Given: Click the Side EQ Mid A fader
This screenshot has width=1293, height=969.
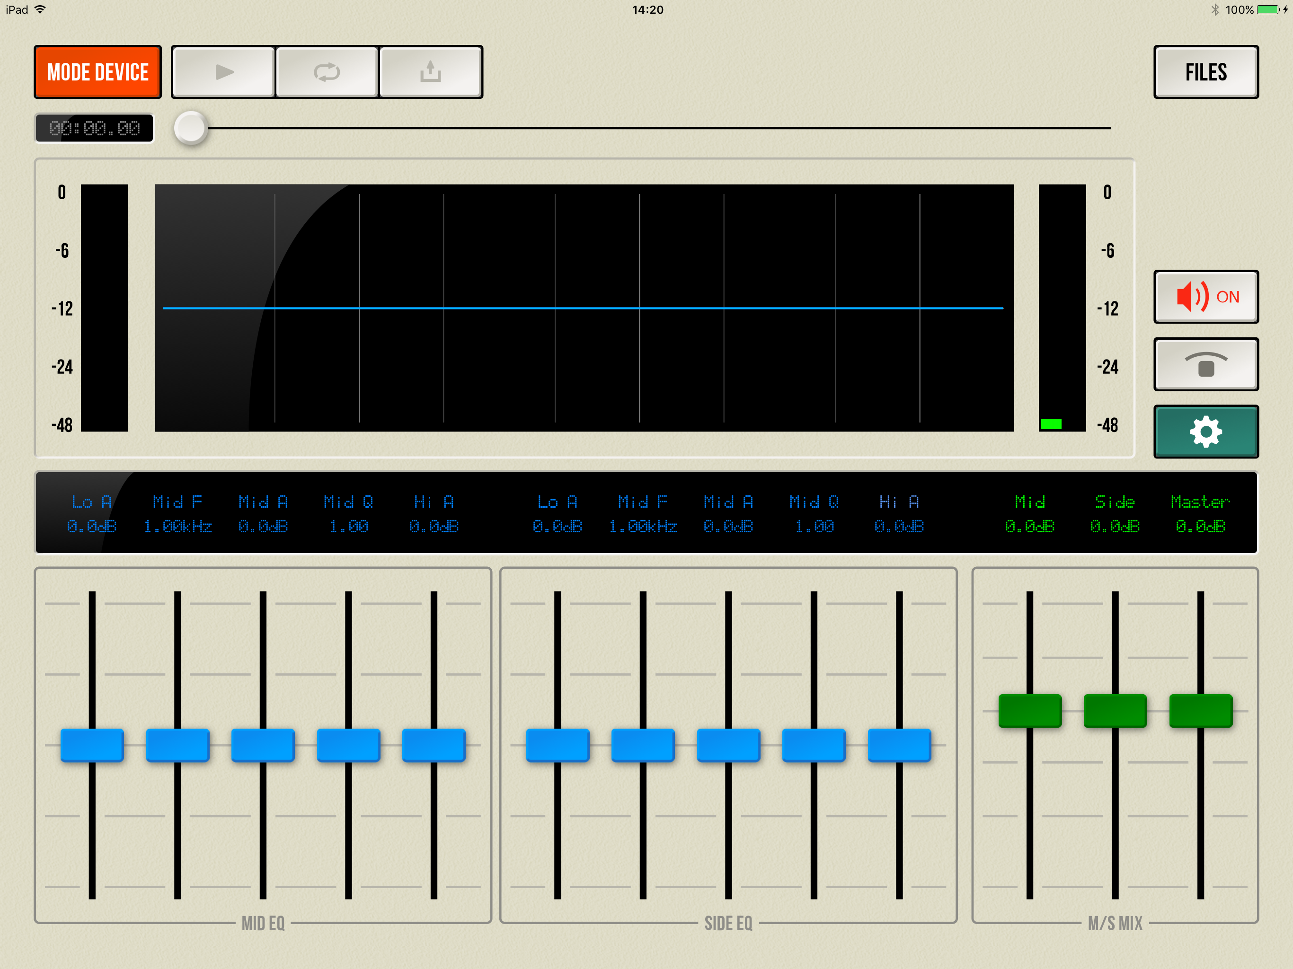Looking at the screenshot, I should click(x=728, y=745).
